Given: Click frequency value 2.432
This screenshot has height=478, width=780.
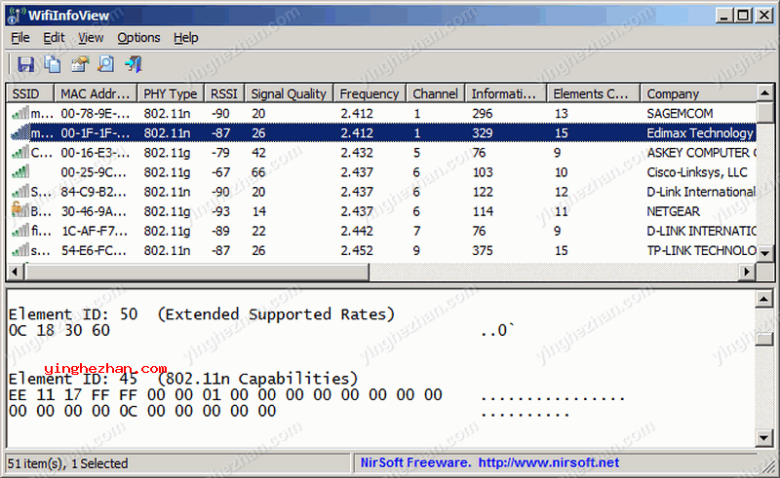Looking at the screenshot, I should click(x=357, y=153).
